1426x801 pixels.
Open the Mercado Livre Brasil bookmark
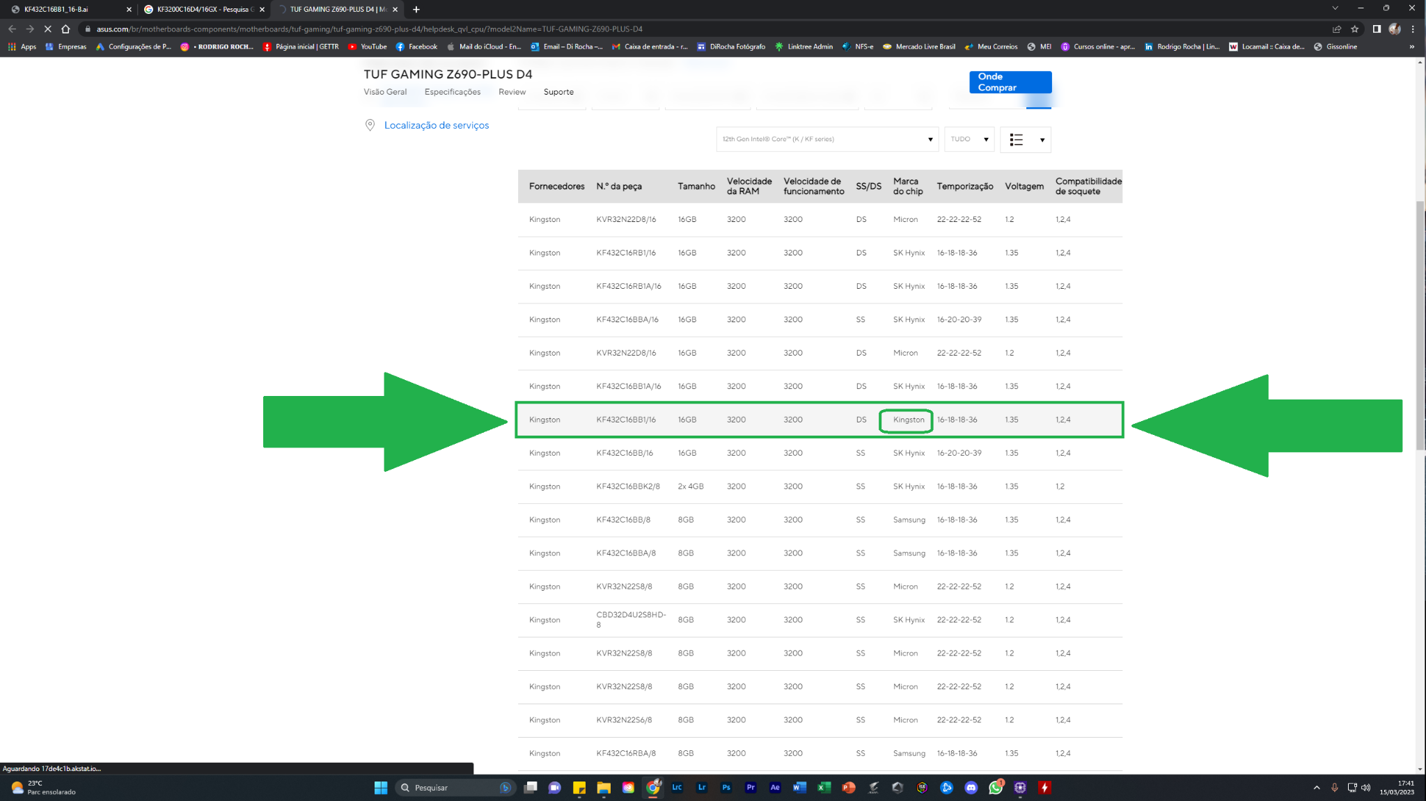(x=918, y=47)
